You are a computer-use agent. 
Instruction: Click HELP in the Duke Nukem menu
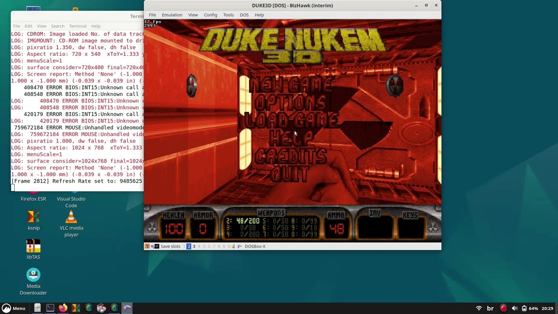[x=291, y=138]
